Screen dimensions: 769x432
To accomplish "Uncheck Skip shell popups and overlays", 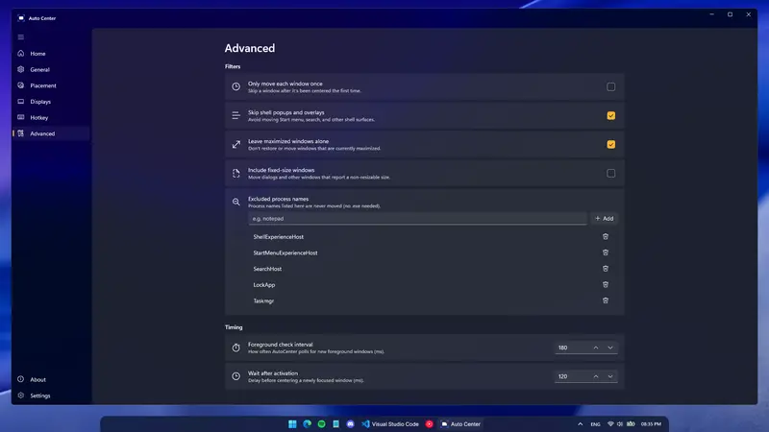I will coord(610,115).
